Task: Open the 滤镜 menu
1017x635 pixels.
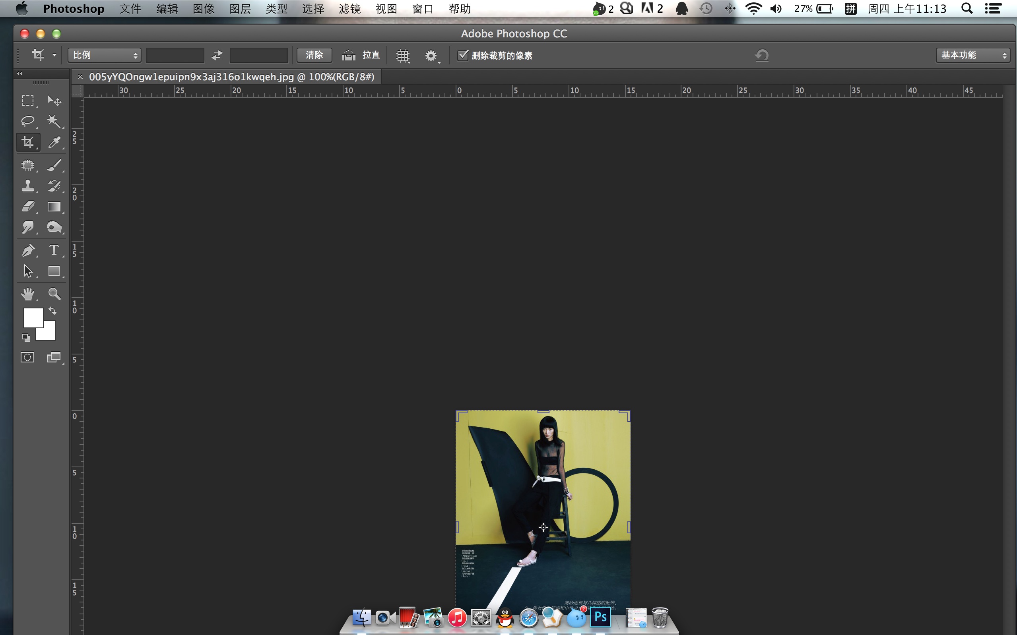Action: coord(349,9)
